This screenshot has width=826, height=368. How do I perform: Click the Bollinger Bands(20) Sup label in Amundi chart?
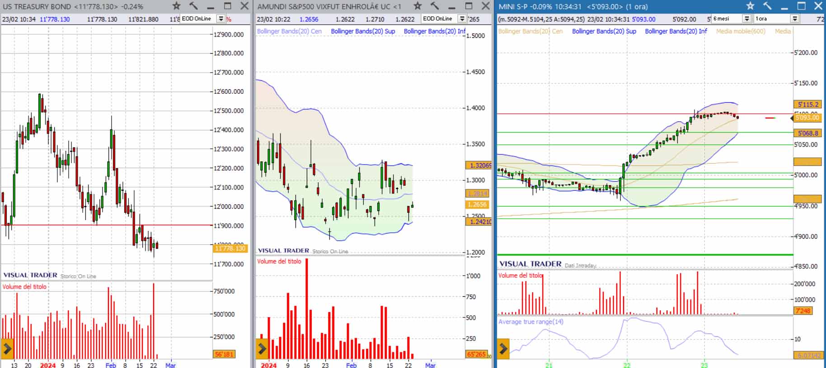point(363,31)
